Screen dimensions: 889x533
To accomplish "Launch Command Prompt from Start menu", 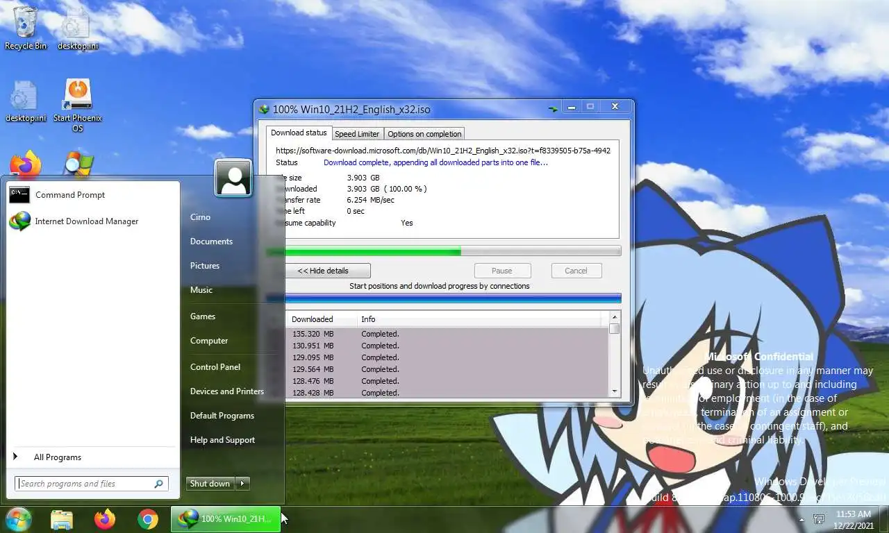I will [93, 195].
